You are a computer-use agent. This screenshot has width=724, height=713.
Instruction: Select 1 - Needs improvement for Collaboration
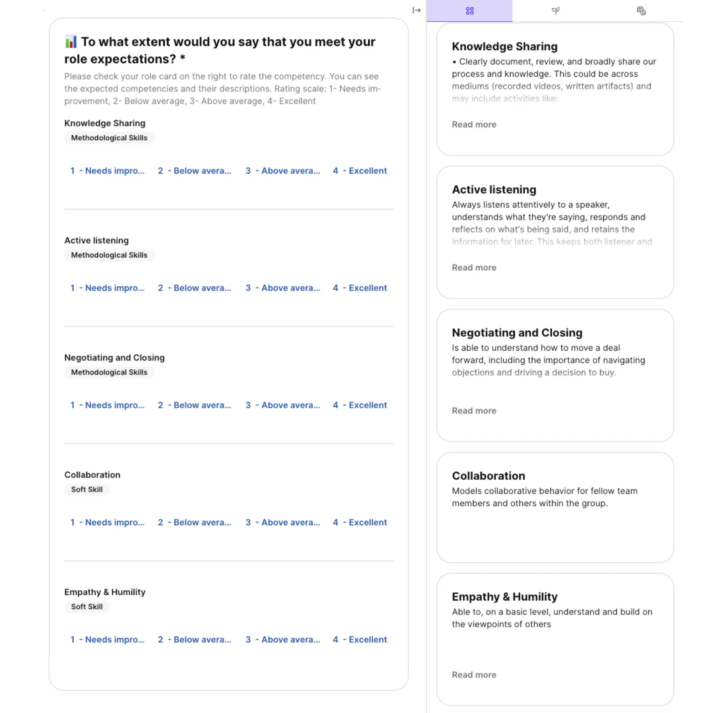107,522
